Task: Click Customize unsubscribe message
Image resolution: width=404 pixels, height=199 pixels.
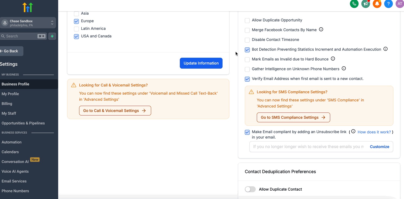Action: click(x=380, y=147)
